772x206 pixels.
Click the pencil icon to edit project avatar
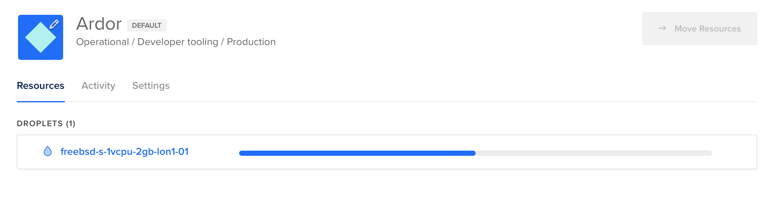(54, 24)
